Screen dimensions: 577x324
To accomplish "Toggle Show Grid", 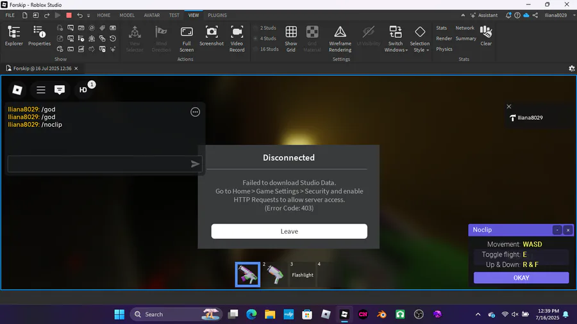I will [290, 39].
